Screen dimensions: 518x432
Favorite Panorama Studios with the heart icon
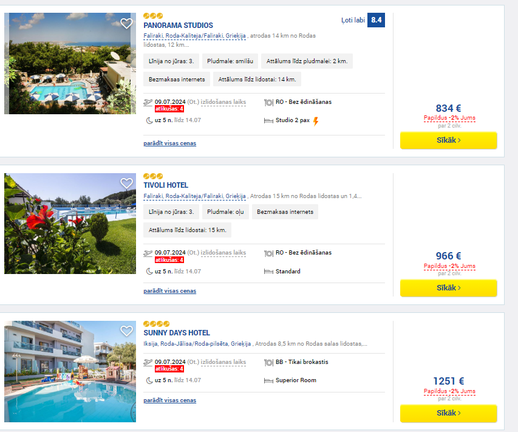[x=126, y=24]
